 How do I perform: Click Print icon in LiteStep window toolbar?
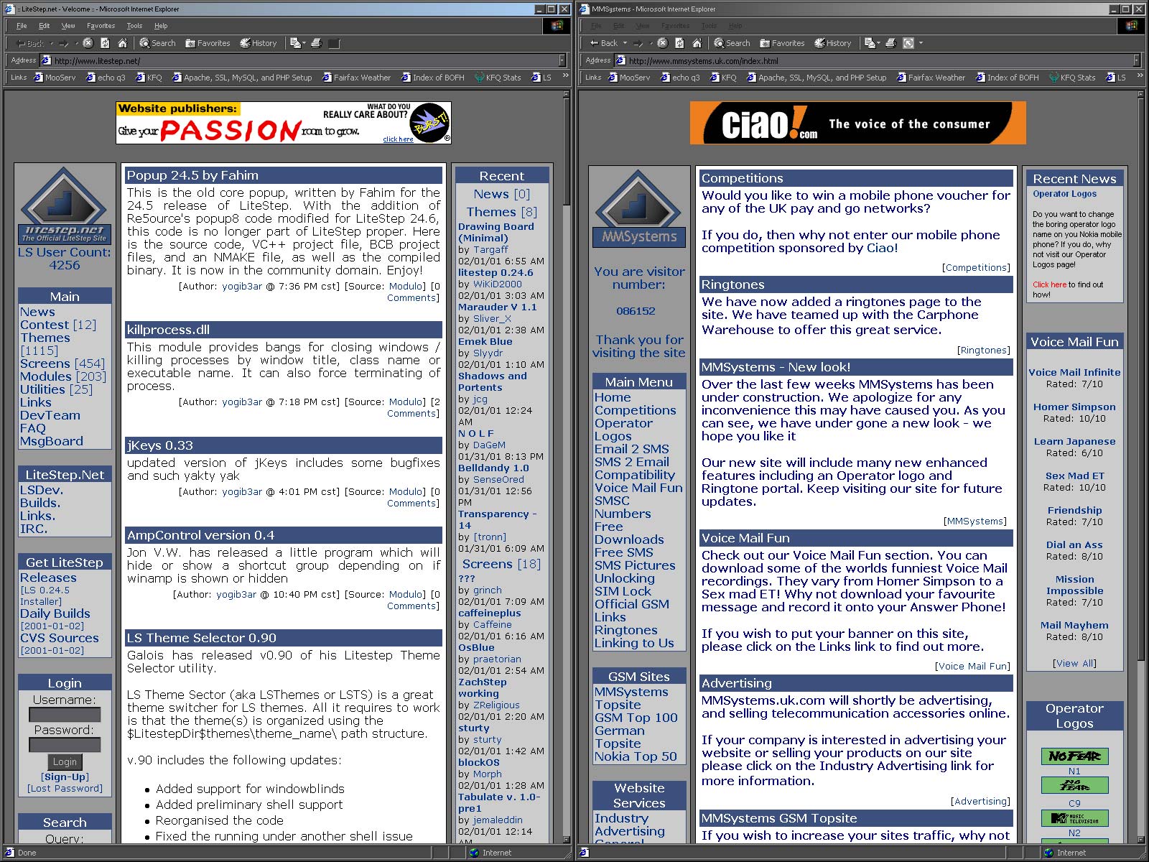click(317, 43)
